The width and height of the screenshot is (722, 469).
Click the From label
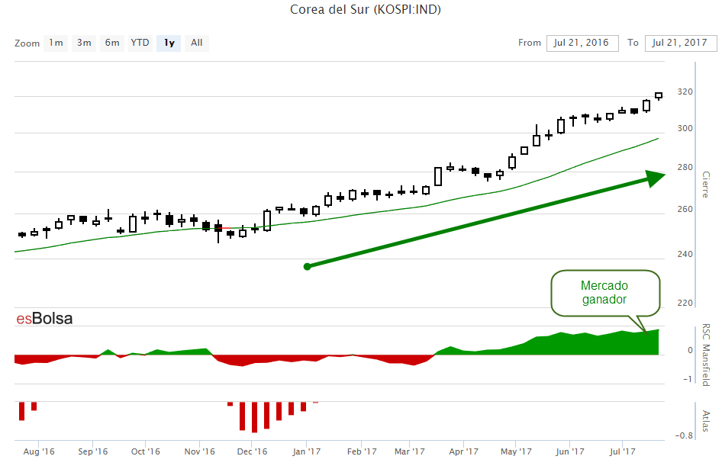[530, 43]
